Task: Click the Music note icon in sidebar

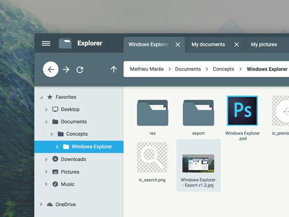Action: click(55, 184)
